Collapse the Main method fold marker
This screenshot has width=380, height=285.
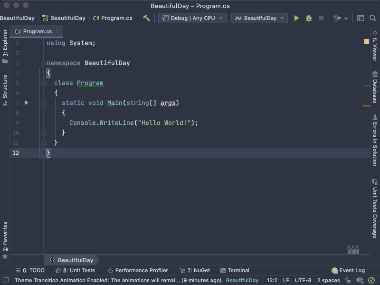coord(44,103)
